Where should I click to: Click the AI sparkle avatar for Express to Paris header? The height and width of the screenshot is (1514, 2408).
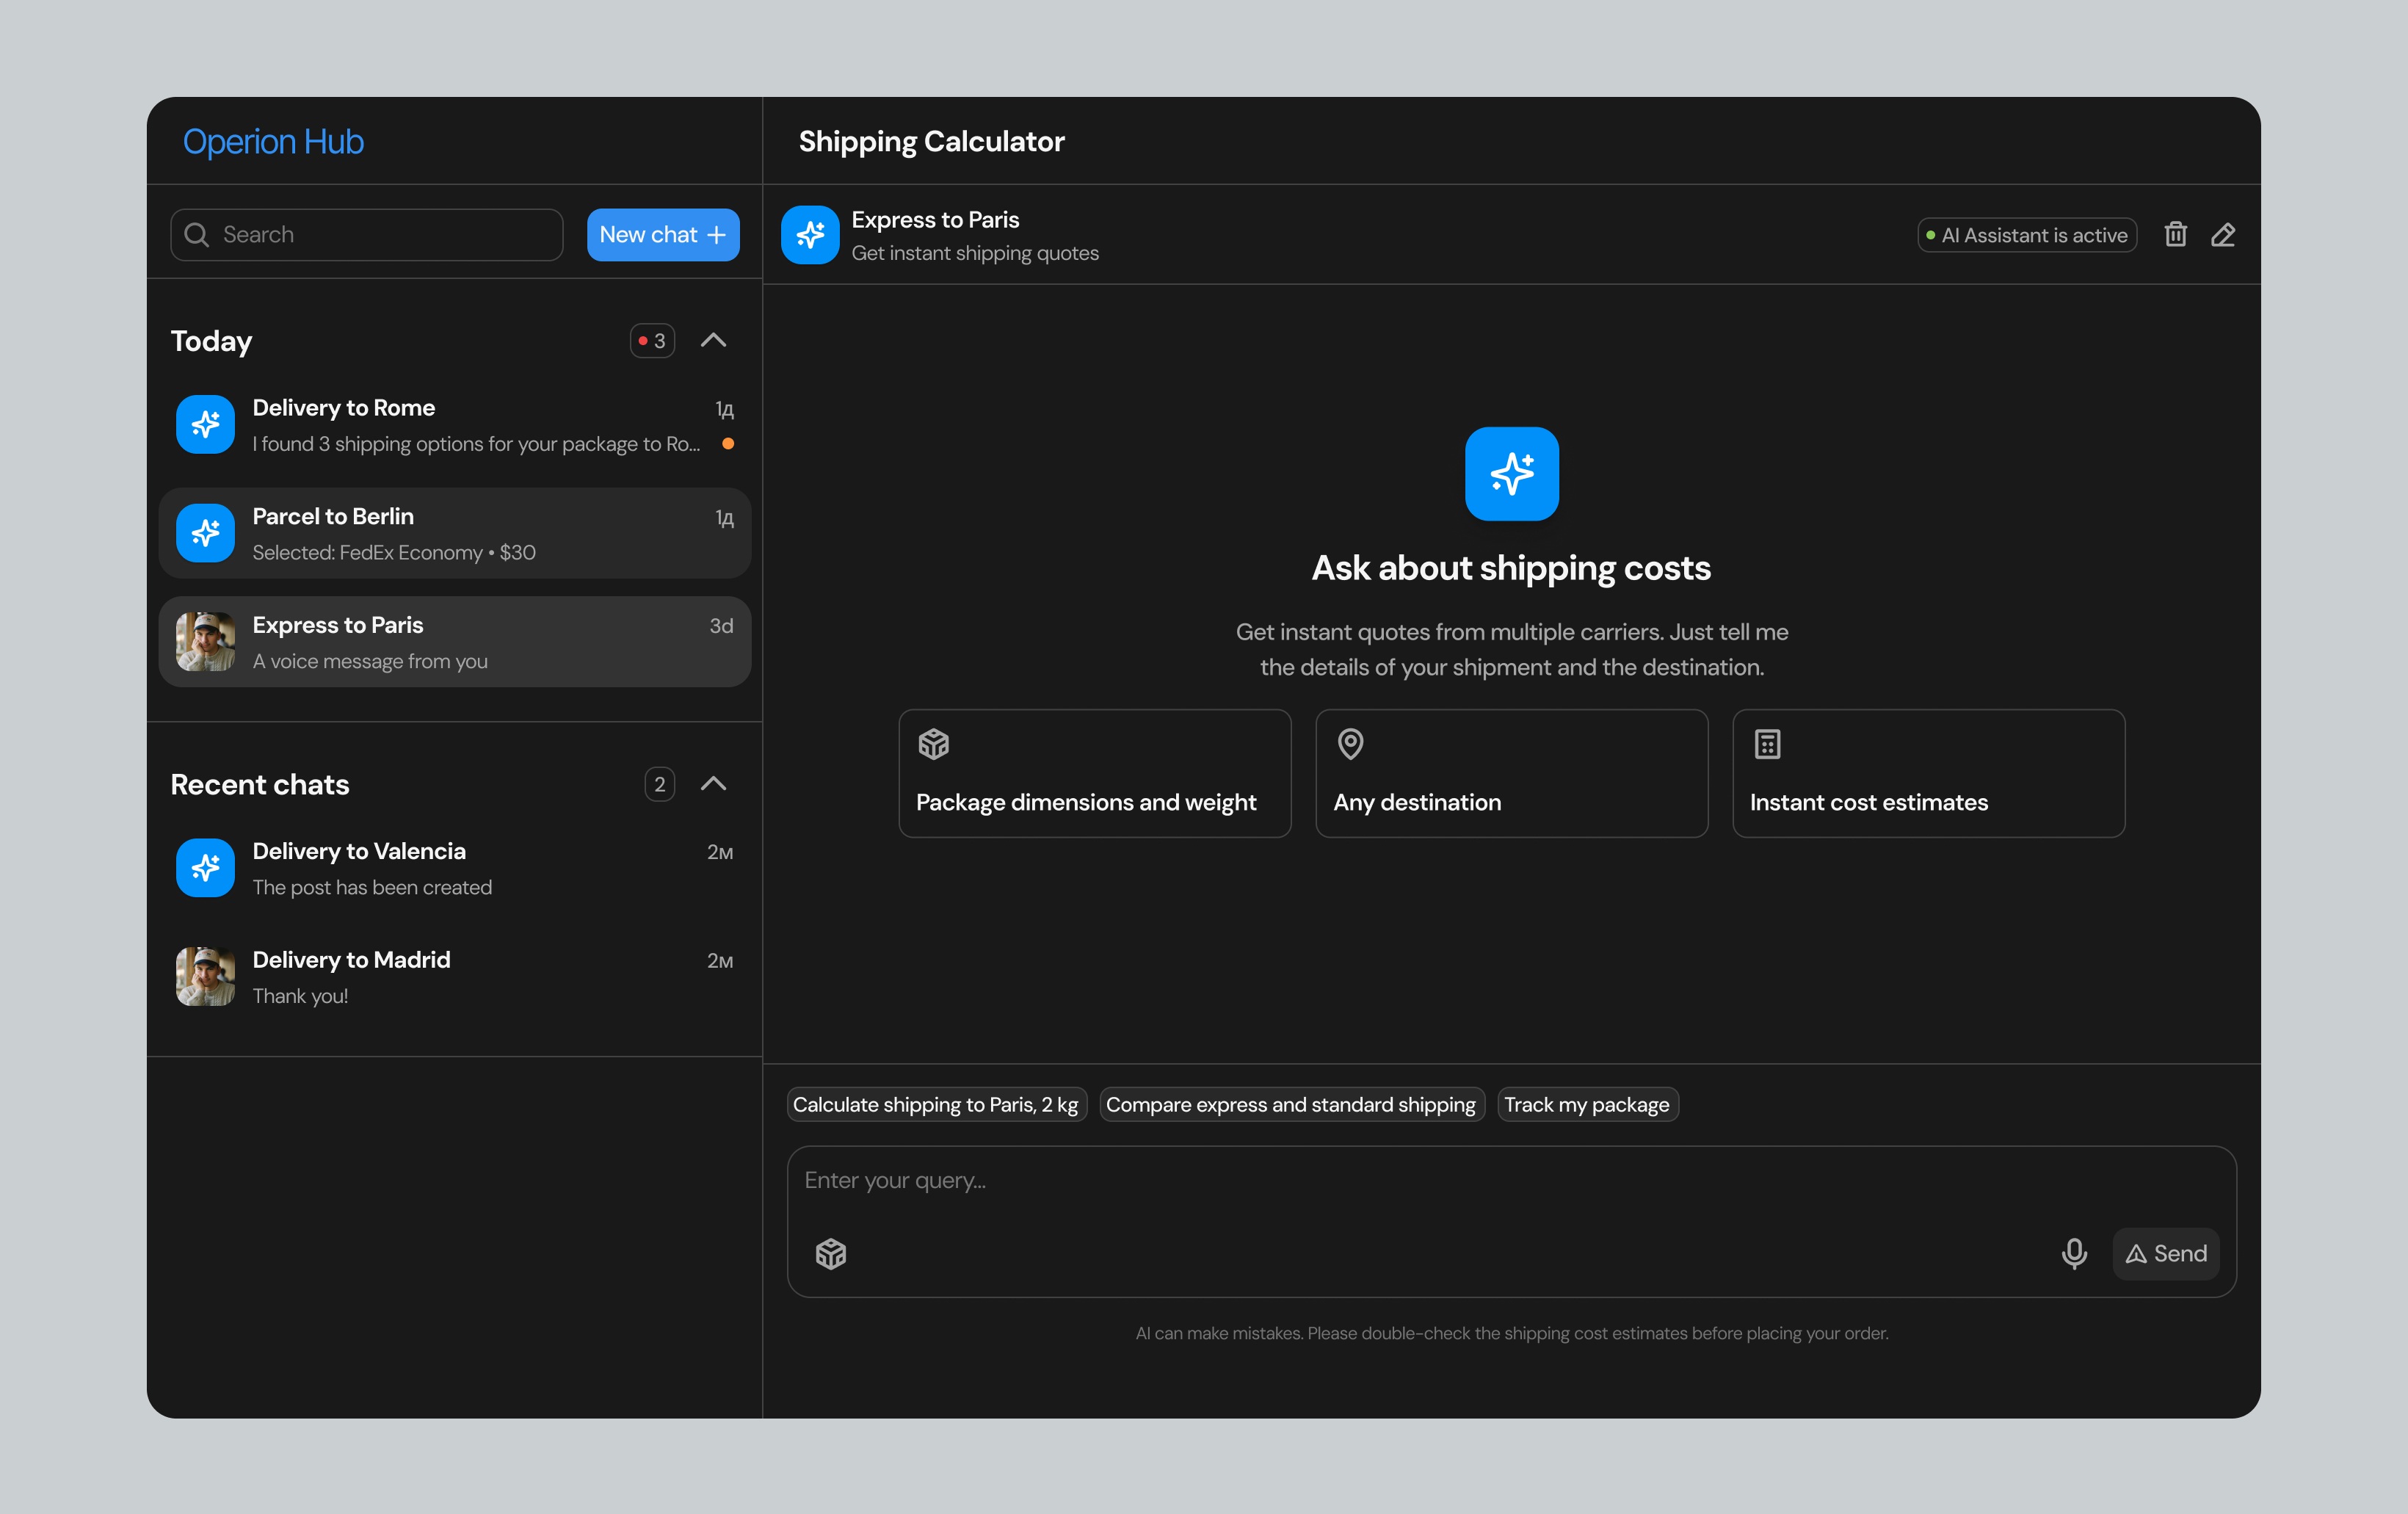[x=810, y=234]
